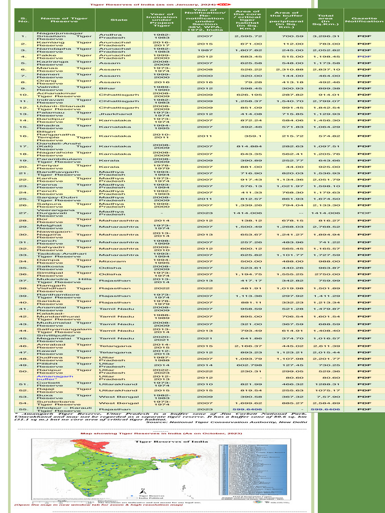Click the red new badge beside title
This screenshot has height=513, width=385.
(224, 5)
